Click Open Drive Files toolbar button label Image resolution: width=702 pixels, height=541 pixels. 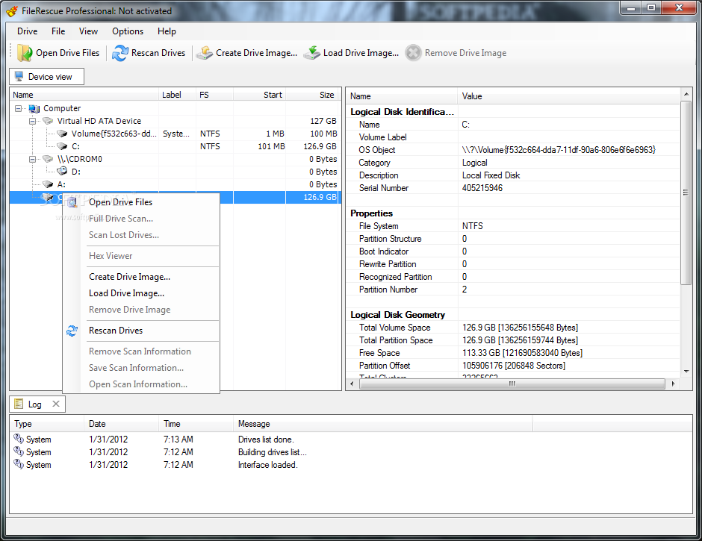pyautogui.click(x=68, y=53)
